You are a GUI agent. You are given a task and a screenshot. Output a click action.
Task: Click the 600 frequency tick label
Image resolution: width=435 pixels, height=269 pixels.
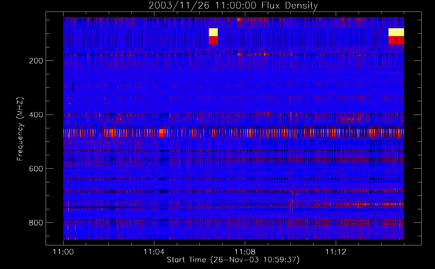[x=36, y=169]
